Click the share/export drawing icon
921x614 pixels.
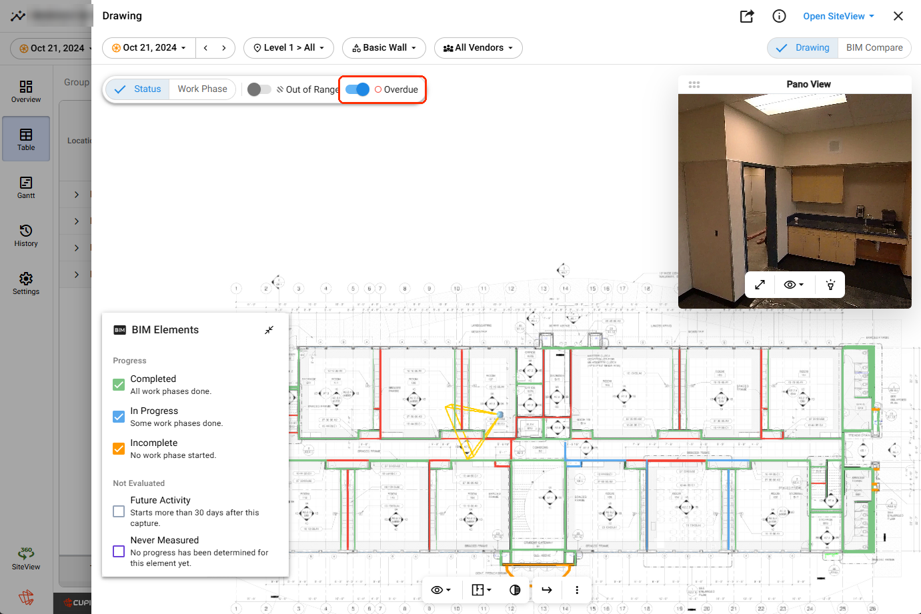pos(747,16)
